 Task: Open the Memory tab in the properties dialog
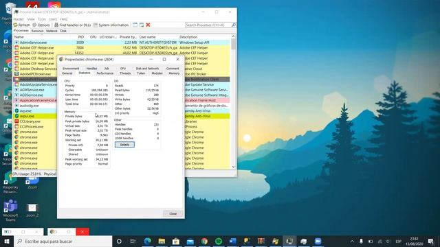(174, 73)
